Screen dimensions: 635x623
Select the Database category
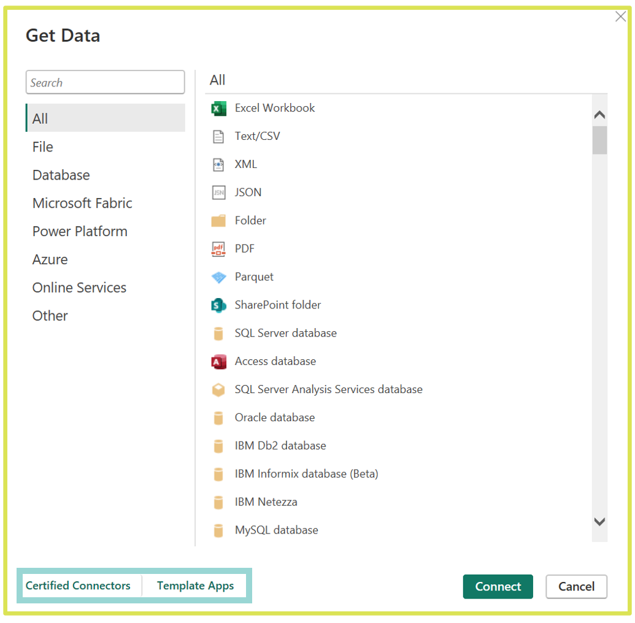(x=106, y=175)
